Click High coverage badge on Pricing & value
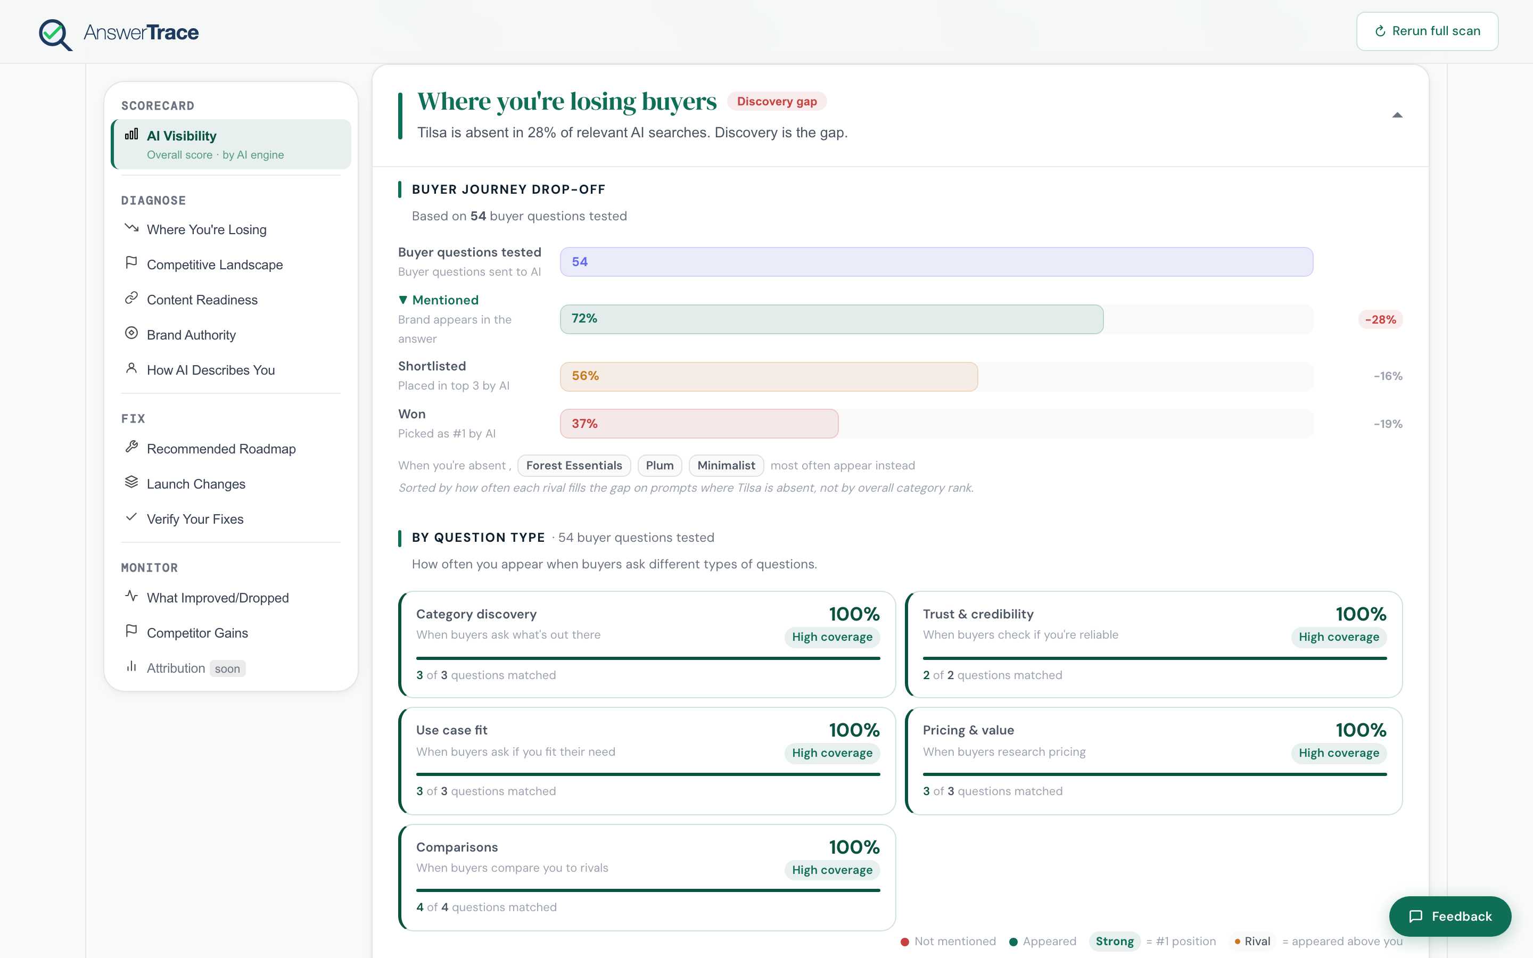 click(1339, 753)
